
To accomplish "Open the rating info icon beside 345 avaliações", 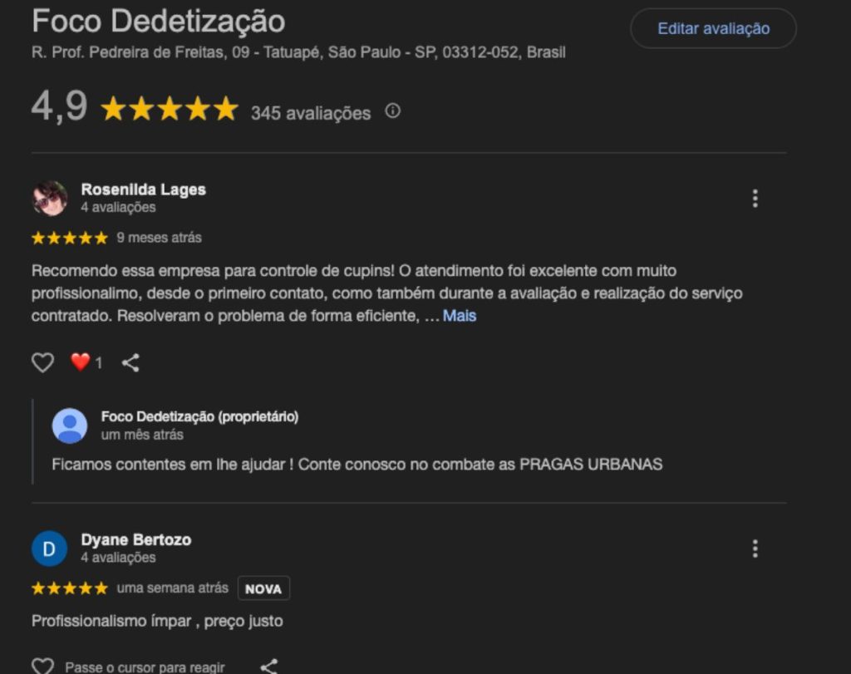I will 392,111.
